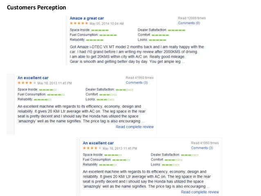Click 'Read complete review' in the middle review
The width and height of the screenshot is (261, 196).
pyautogui.click(x=135, y=127)
